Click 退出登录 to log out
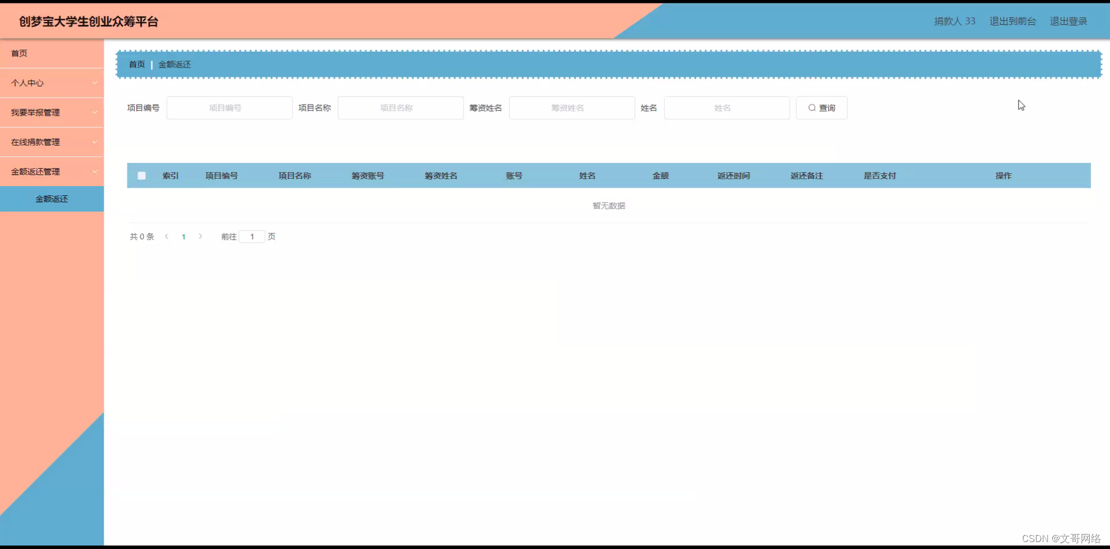The height and width of the screenshot is (549, 1110). (x=1068, y=21)
